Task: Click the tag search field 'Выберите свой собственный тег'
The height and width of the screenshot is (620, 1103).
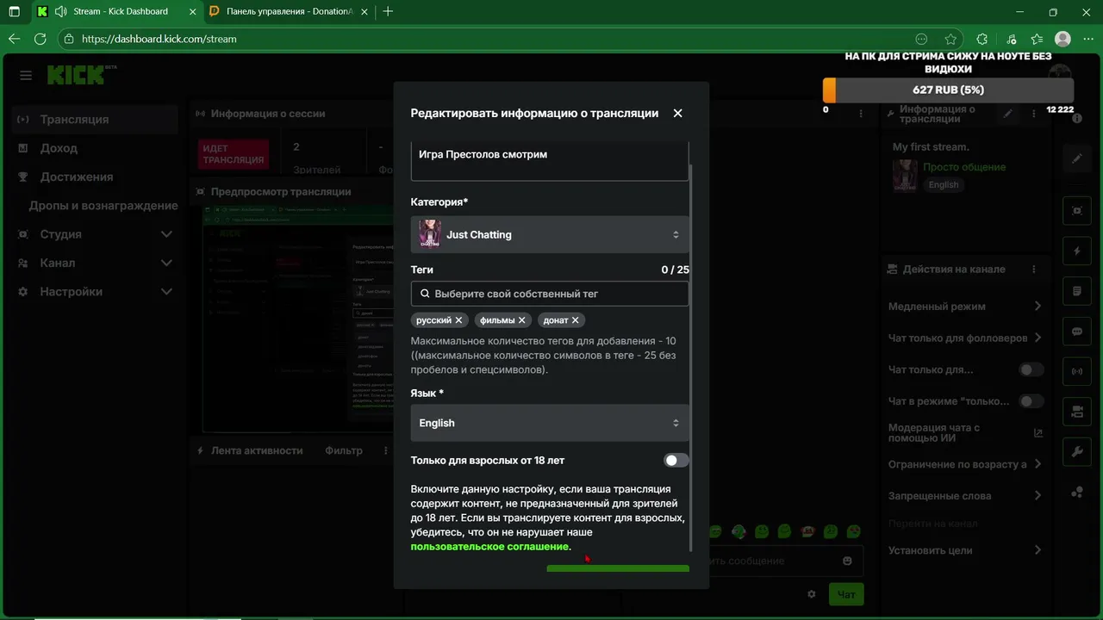Action: pos(550,294)
